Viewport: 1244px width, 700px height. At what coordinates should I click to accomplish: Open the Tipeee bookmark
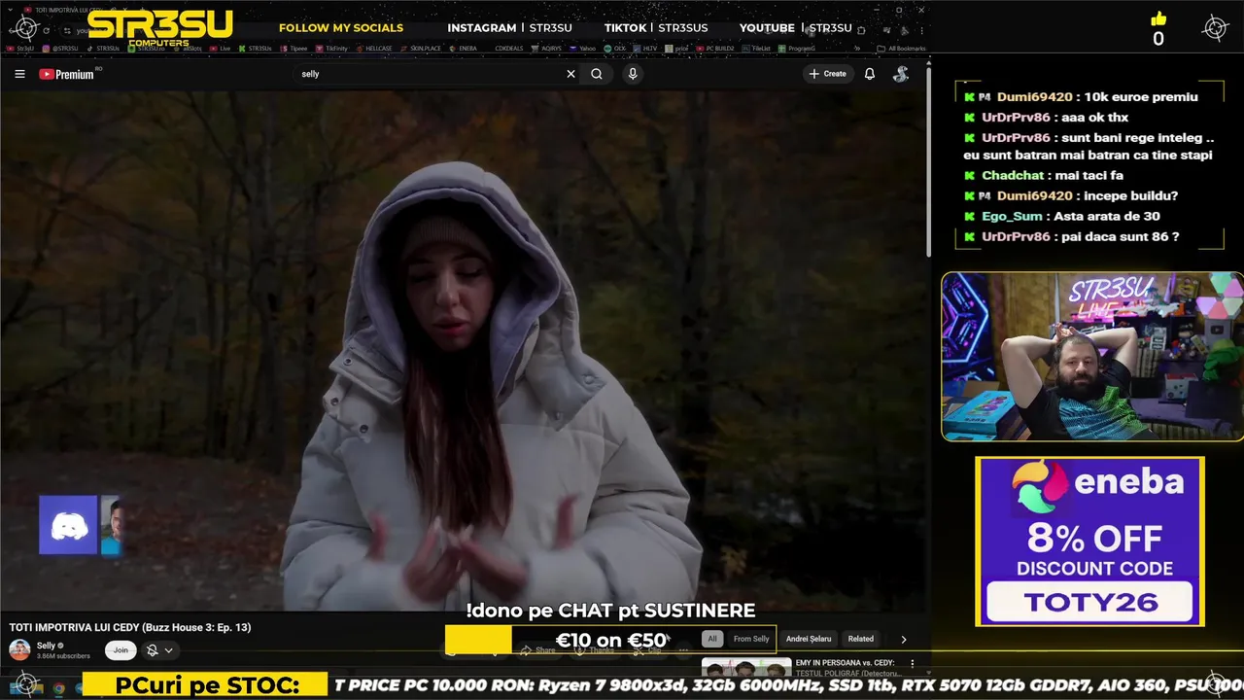click(294, 48)
